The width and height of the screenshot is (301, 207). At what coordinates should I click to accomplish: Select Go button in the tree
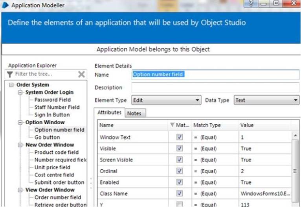point(47,137)
